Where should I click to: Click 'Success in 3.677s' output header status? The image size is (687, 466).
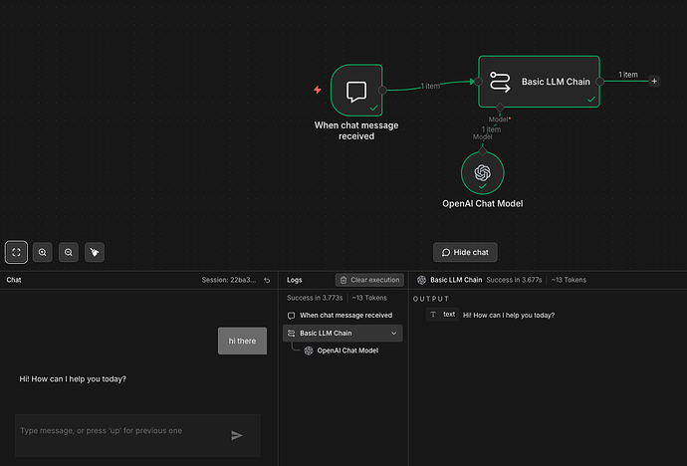point(514,280)
